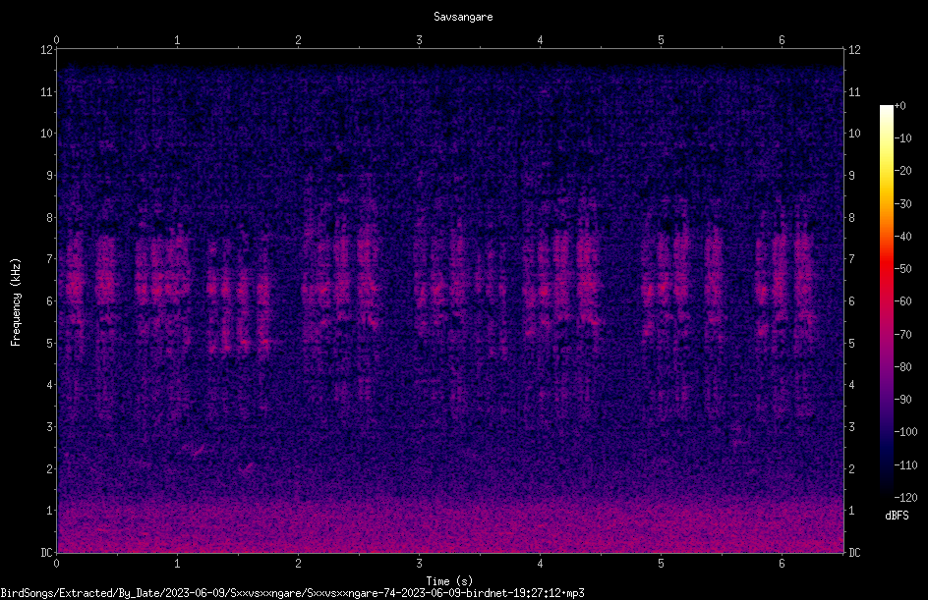This screenshot has width=928, height=600.
Task: Click the BirdSongs mp3 file path text
Action: 292,593
